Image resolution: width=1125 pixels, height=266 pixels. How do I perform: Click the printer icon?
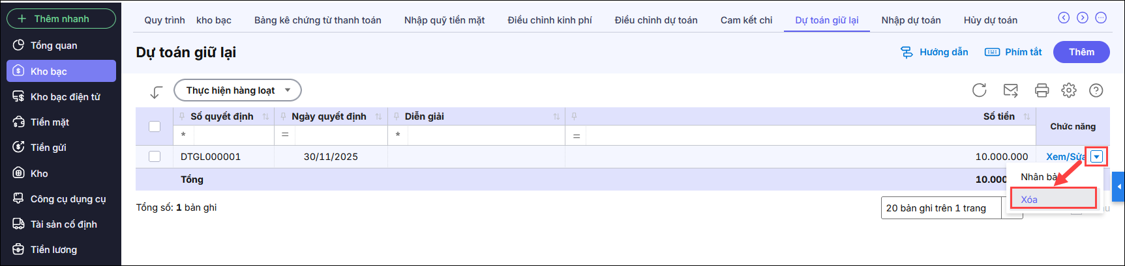coord(1042,90)
